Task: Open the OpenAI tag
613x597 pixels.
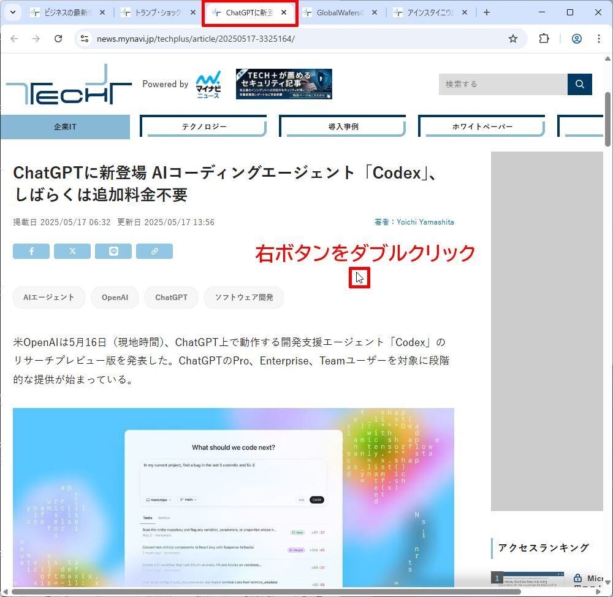Action: tap(115, 298)
